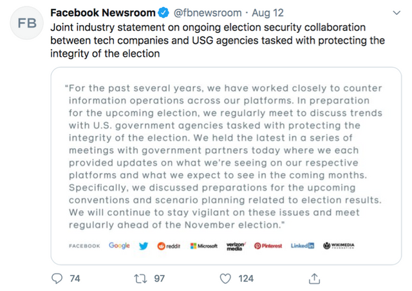Click the reply speech bubble icon
Image resolution: width=412 pixels, height=291 pixels.
coord(57,279)
